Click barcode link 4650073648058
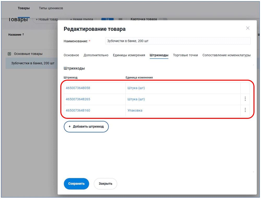 pos(78,88)
